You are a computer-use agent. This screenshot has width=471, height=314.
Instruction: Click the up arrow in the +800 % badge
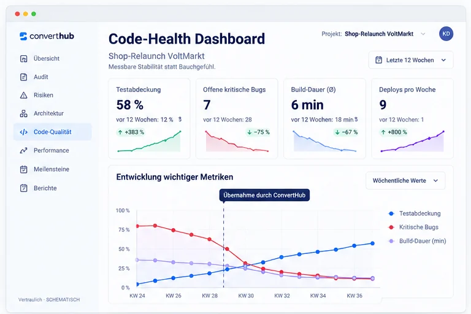pos(383,132)
